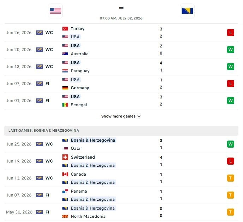Viewport: 243px width, 222px height.
Task: Click the Switzerland flag icon
Action: 65,157
